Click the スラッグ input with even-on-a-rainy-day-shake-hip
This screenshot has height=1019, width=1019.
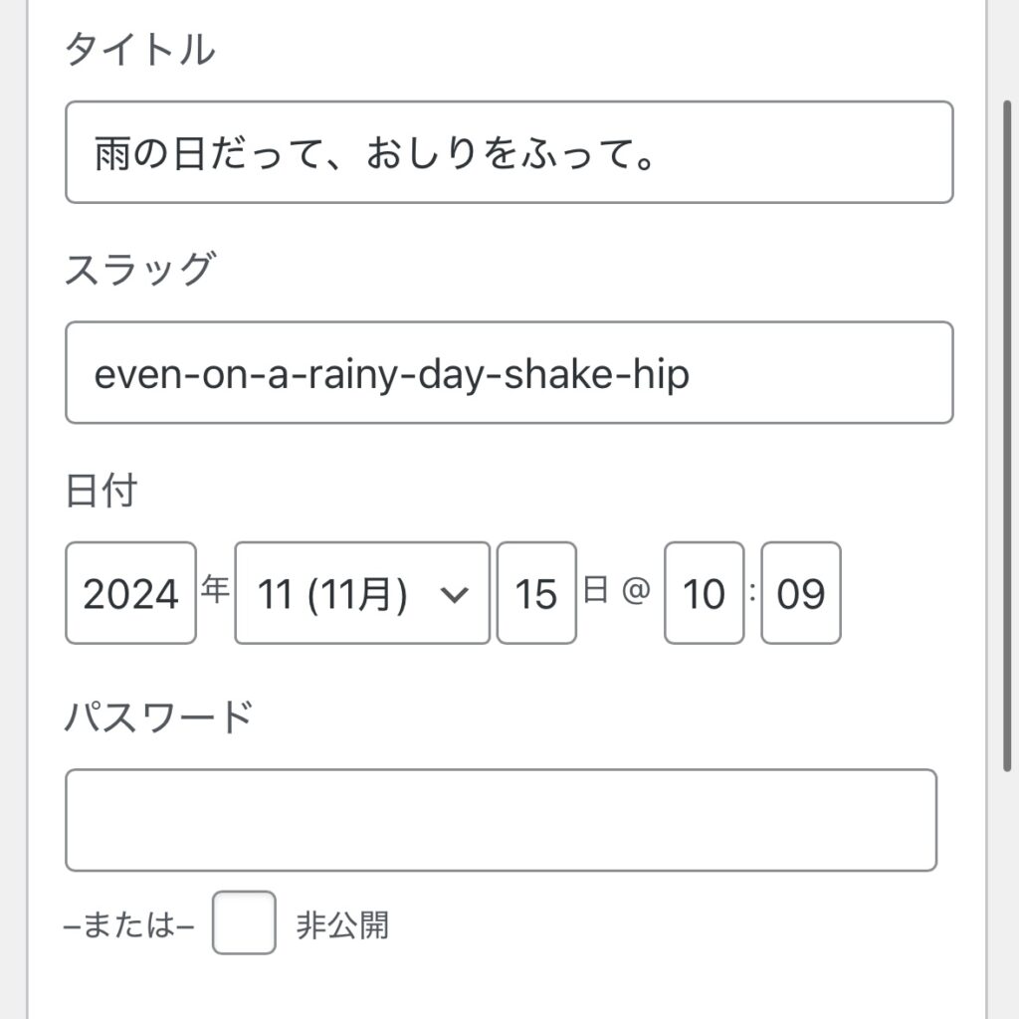509,372
